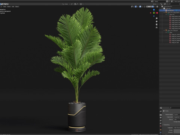Viewport: 180px width, 135px height.
Task: Toggle snapping magnet icon
Action: [75, 4]
